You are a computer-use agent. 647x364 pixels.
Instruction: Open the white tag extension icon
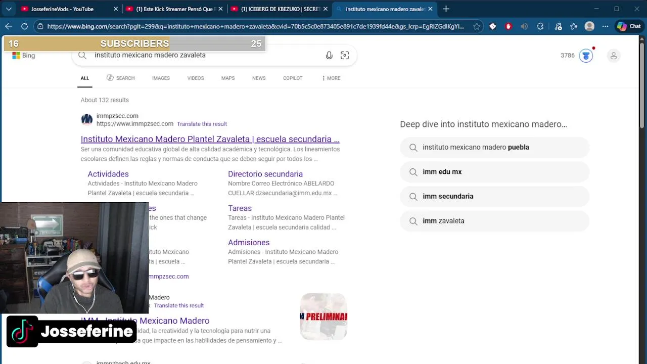point(493,26)
